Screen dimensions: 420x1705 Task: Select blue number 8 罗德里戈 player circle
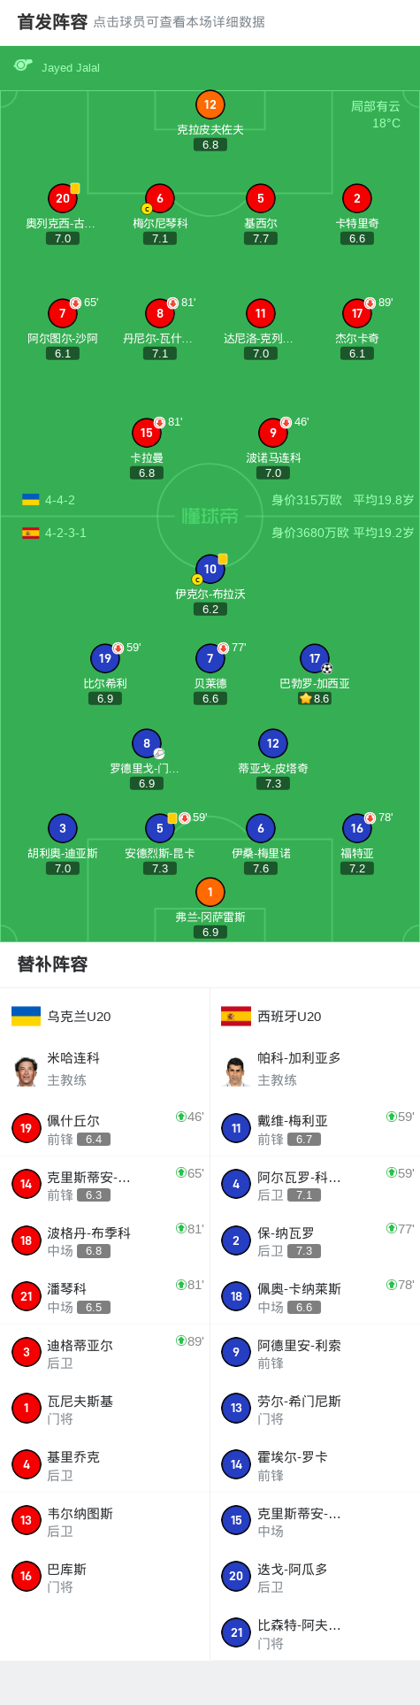pos(147,743)
